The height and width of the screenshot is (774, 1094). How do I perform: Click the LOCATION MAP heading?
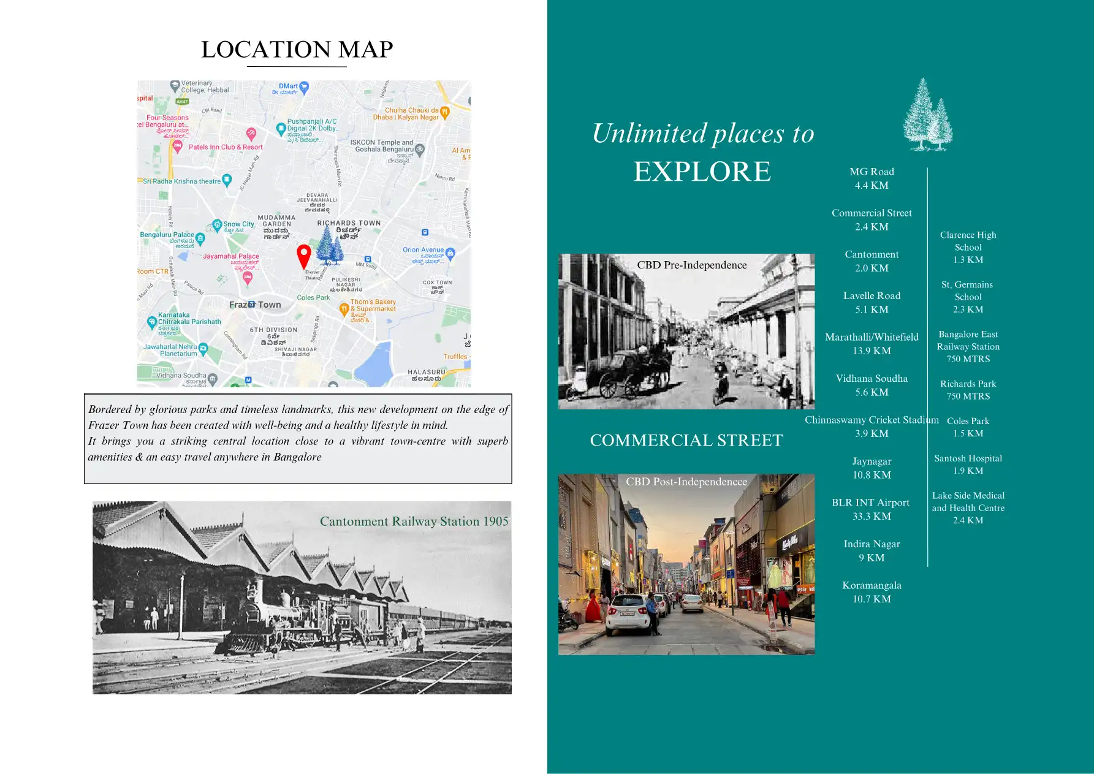point(297,50)
